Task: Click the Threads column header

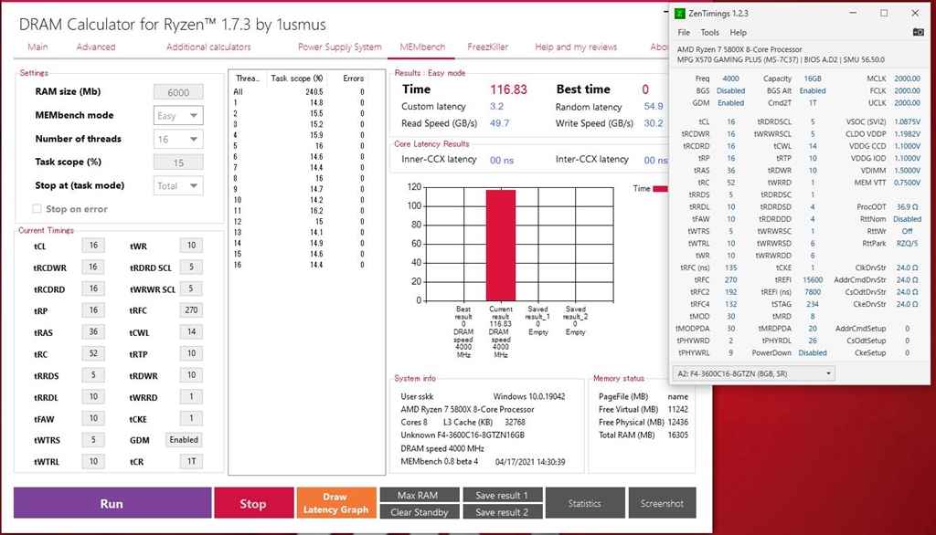Action: click(248, 79)
